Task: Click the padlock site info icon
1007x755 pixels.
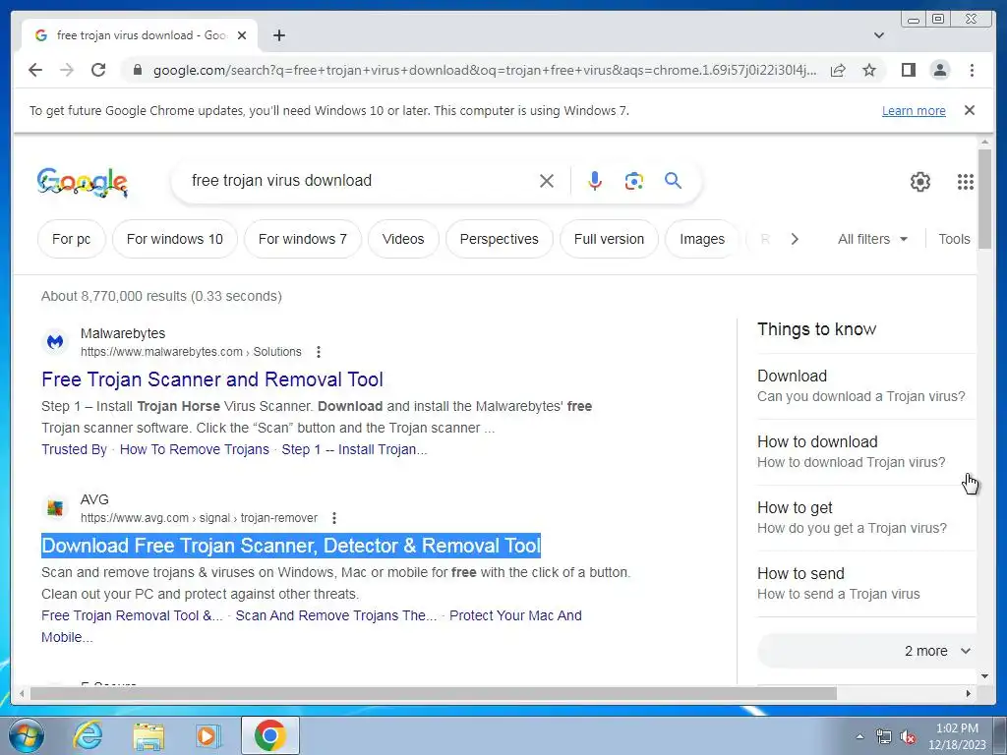Action: [x=137, y=70]
